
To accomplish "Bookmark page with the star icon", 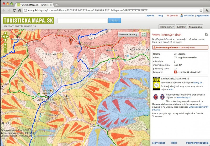I will click(201, 11).
